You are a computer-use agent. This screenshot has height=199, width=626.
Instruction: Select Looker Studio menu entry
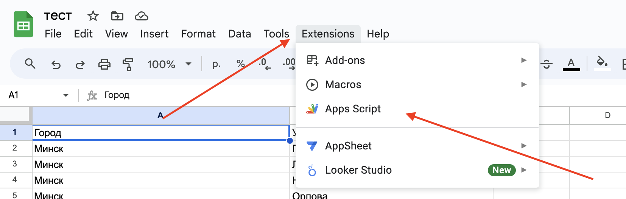coord(358,170)
